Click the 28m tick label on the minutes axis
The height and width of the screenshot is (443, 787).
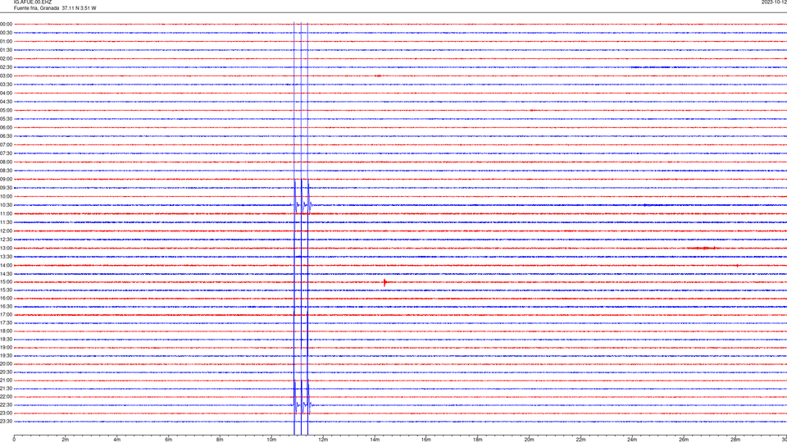pyautogui.click(x=735, y=440)
